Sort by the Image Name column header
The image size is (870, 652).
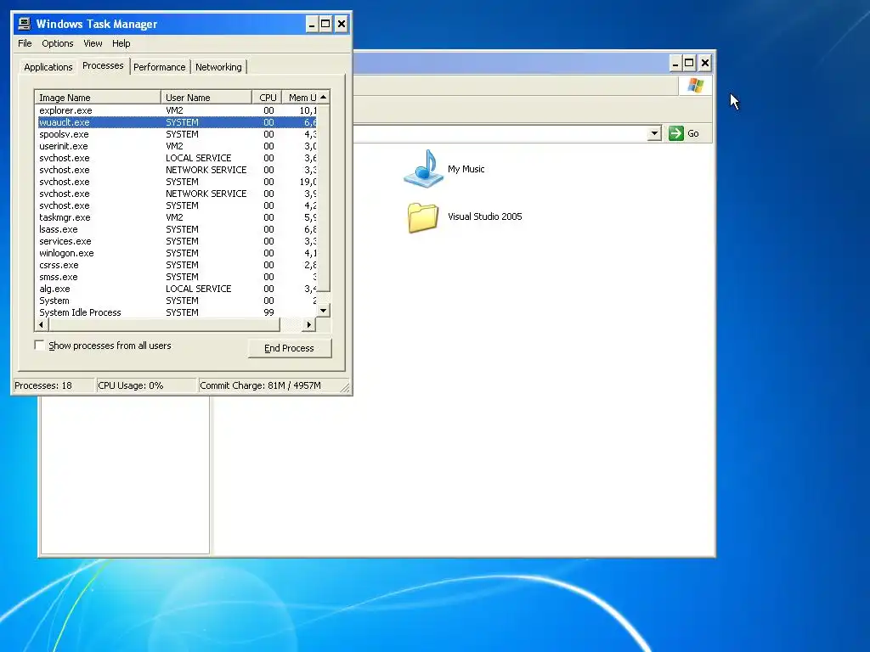[98, 98]
